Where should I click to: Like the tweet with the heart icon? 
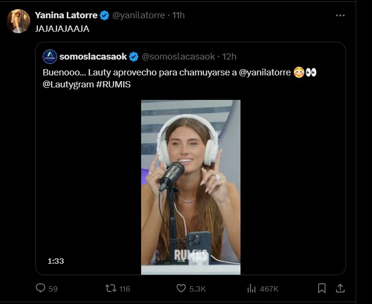[x=181, y=288]
